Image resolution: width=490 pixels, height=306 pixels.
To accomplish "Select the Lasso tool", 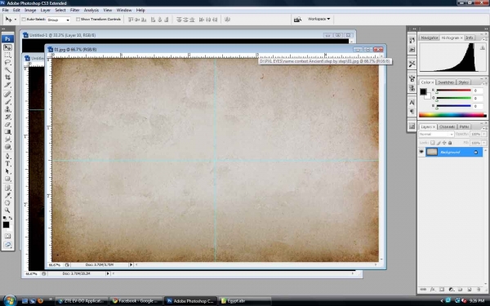I will 7,62.
